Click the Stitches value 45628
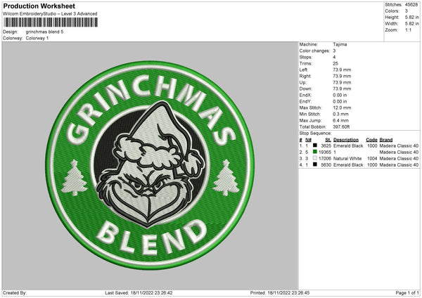 [x=411, y=5]
